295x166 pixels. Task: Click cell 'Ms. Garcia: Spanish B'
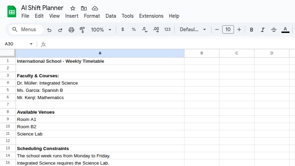pyautogui.click(x=100, y=90)
